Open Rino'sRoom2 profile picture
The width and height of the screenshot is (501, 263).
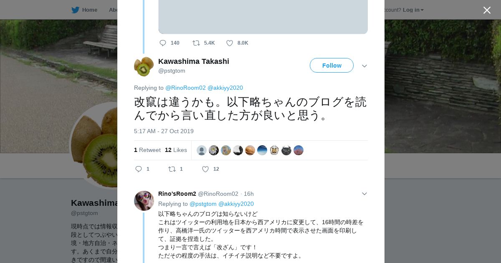pos(144,201)
